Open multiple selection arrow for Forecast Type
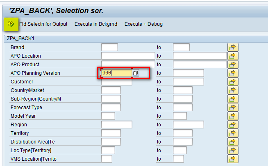This screenshot has width=268, height=166. click(x=233, y=108)
